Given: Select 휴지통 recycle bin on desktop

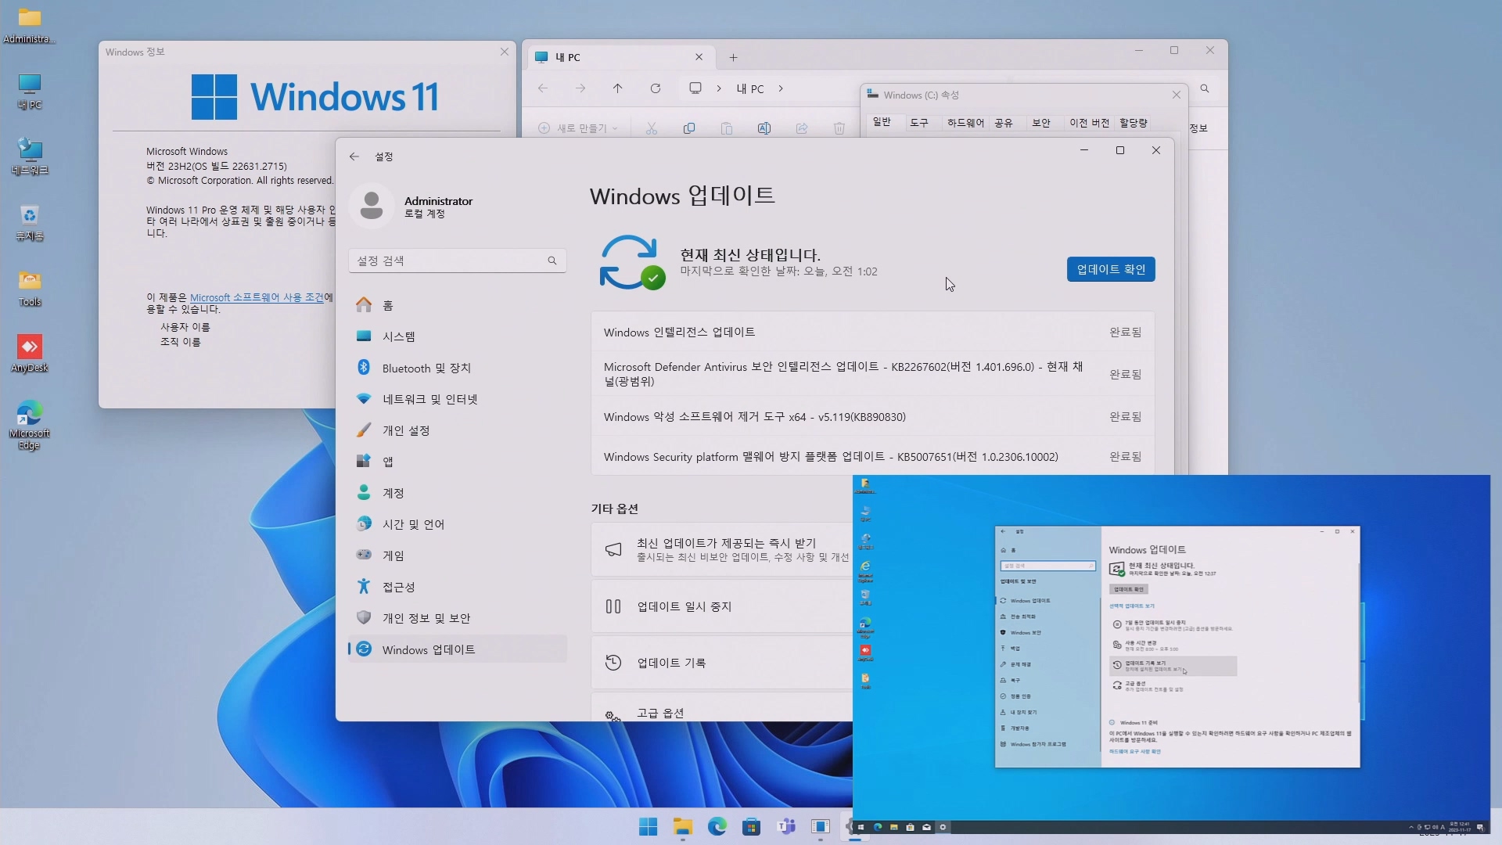Looking at the screenshot, I should coord(30,222).
